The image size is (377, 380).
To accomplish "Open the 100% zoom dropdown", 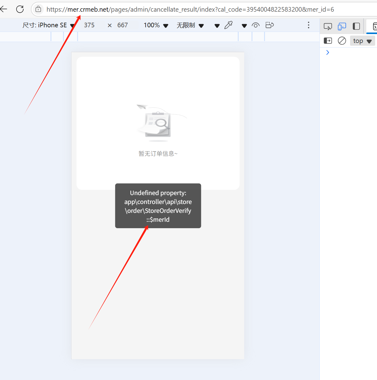I will click(156, 25).
